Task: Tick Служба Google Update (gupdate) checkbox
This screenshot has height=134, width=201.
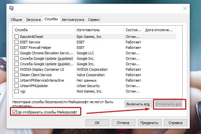Action: click(x=16, y=58)
